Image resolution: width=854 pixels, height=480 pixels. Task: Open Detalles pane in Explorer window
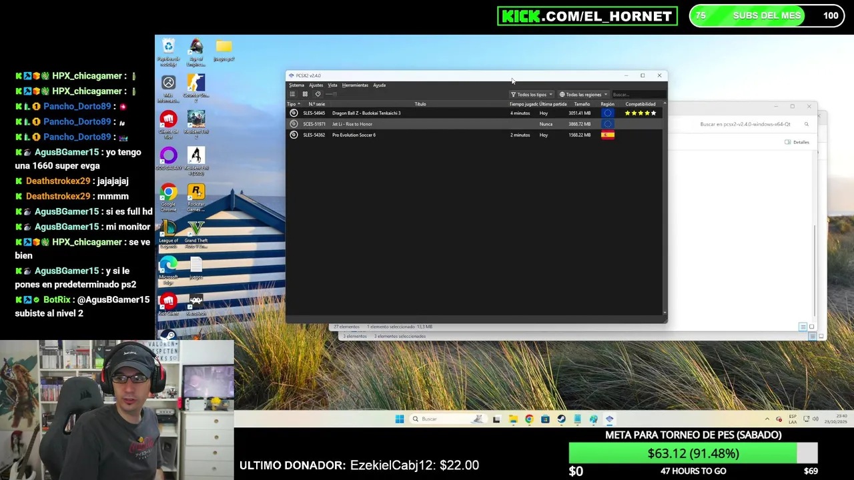[797, 142]
